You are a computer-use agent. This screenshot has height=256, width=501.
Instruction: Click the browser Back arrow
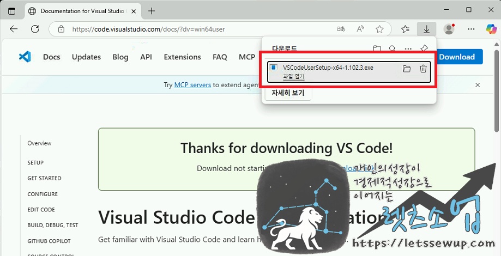click(x=14, y=29)
